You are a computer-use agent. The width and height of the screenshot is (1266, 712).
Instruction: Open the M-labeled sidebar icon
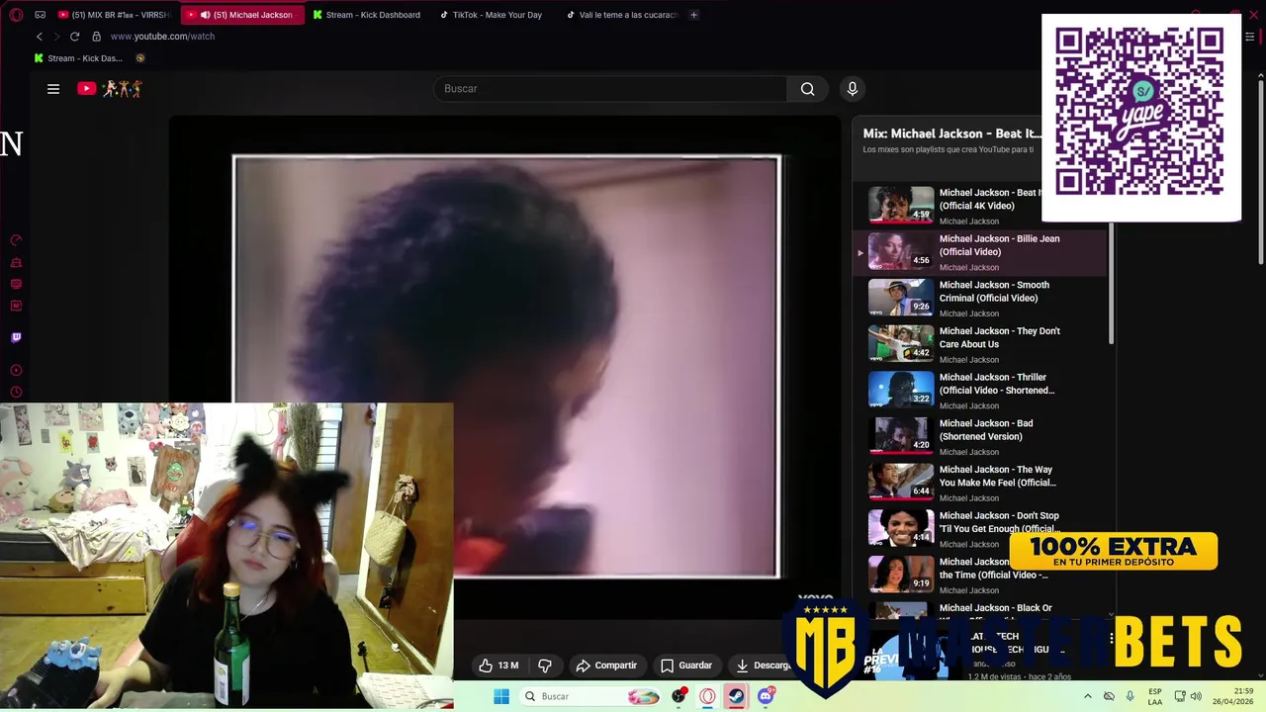coord(16,306)
